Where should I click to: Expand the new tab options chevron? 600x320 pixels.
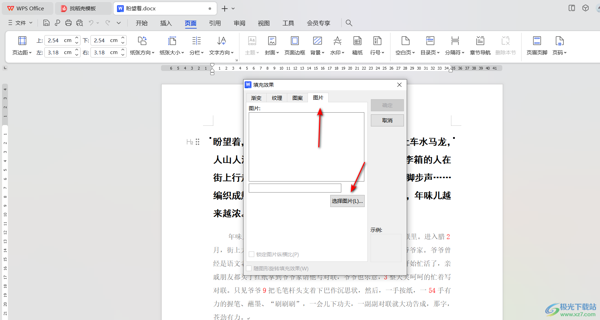(x=233, y=8)
